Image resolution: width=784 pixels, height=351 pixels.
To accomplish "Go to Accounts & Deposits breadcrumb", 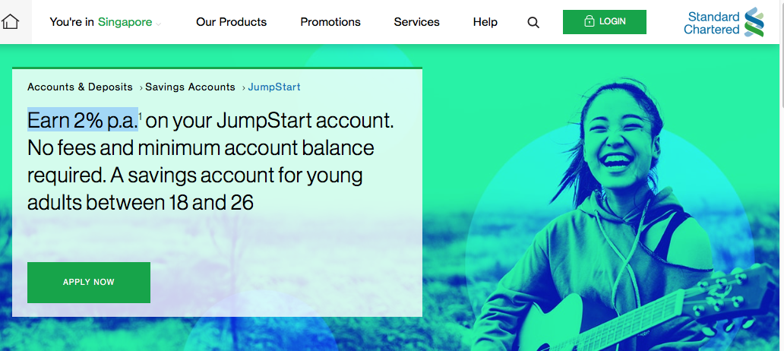I will [x=80, y=87].
